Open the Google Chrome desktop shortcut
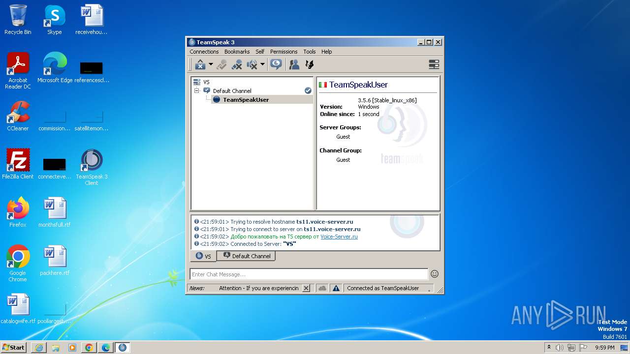Image resolution: width=630 pixels, height=354 pixels. click(x=18, y=264)
